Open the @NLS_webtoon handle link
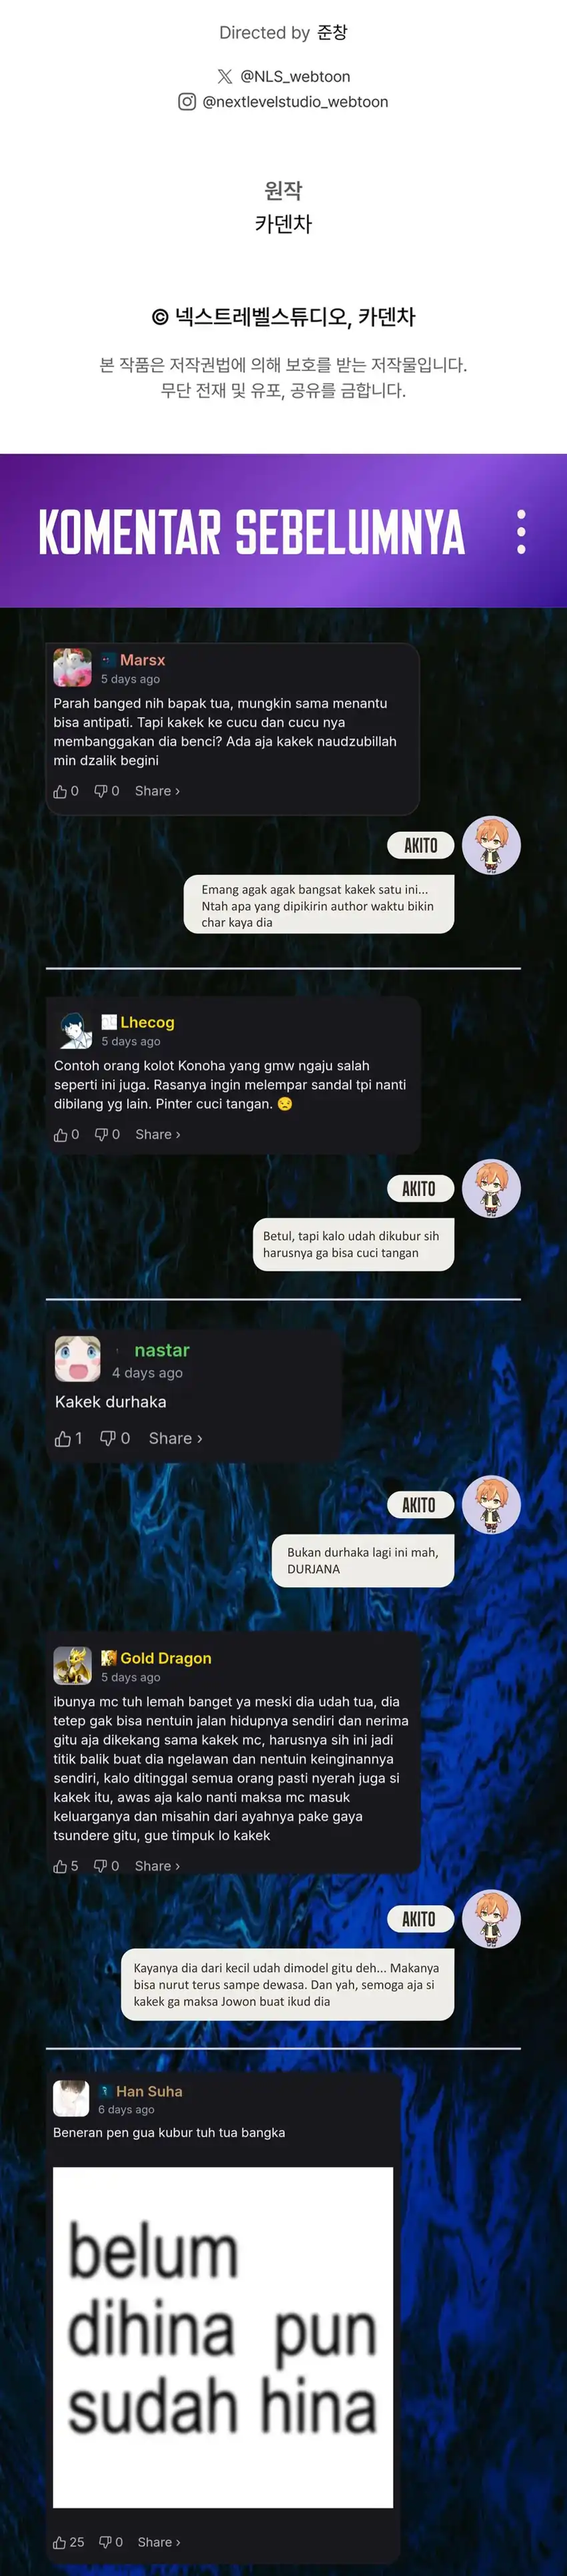 [x=295, y=76]
